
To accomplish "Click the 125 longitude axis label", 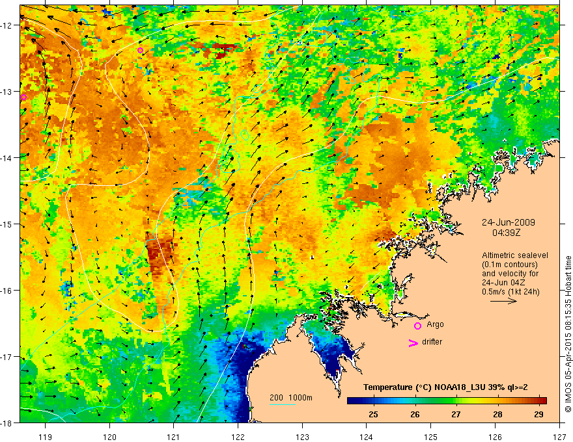I will pos(431,437).
